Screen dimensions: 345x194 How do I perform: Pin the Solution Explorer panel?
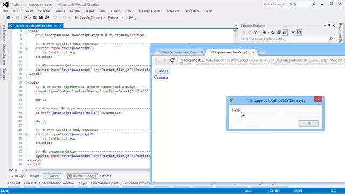(329, 26)
